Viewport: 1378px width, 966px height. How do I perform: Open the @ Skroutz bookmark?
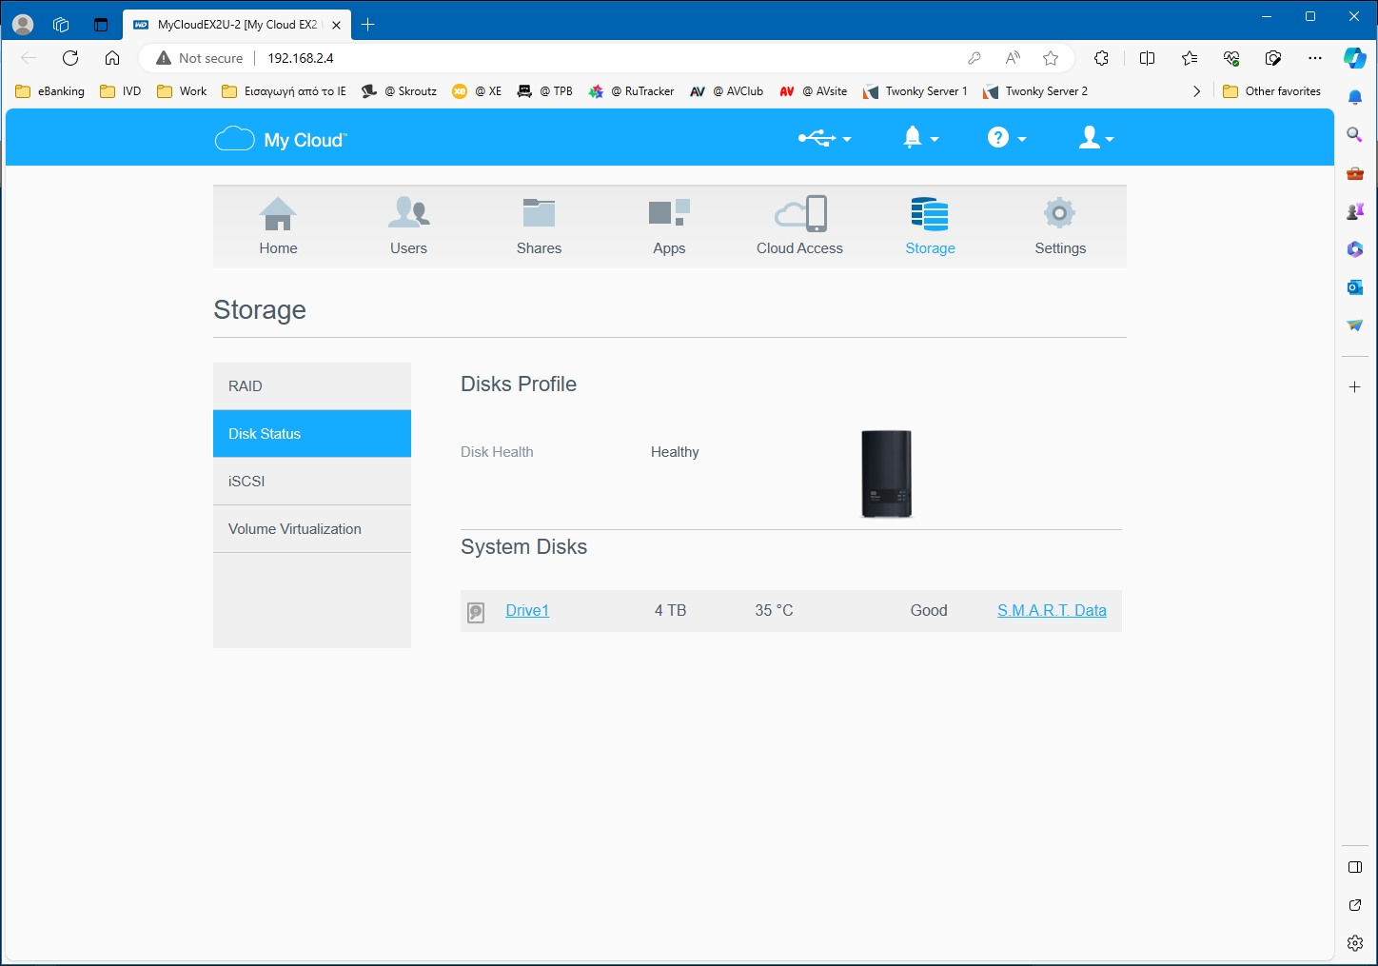(x=399, y=91)
